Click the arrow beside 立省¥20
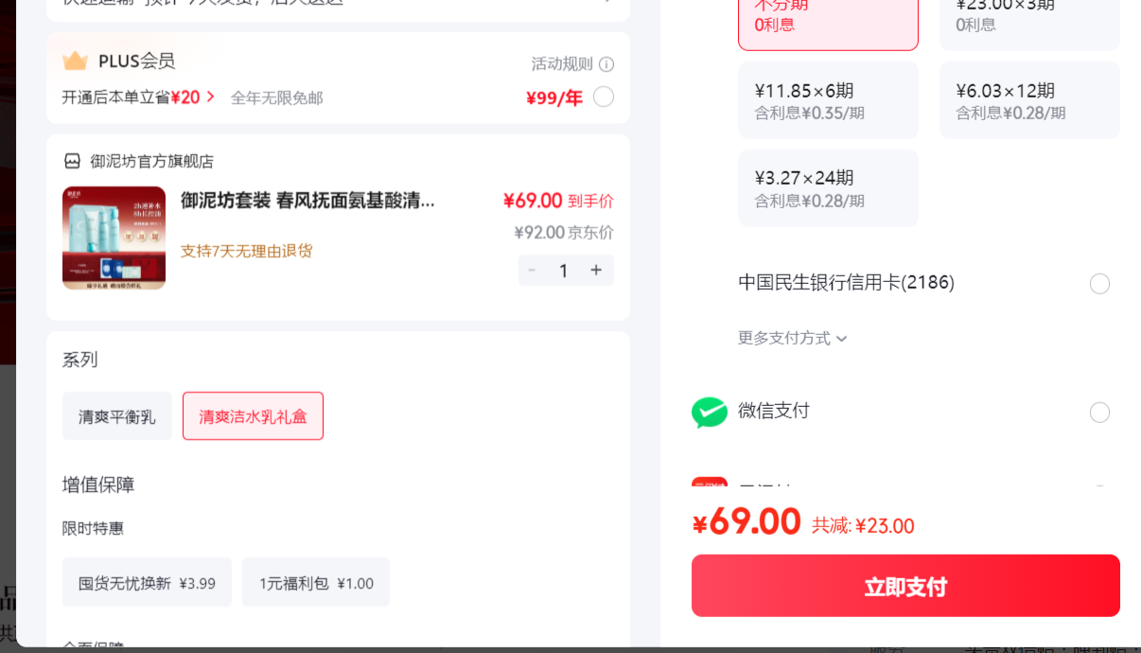 click(210, 97)
